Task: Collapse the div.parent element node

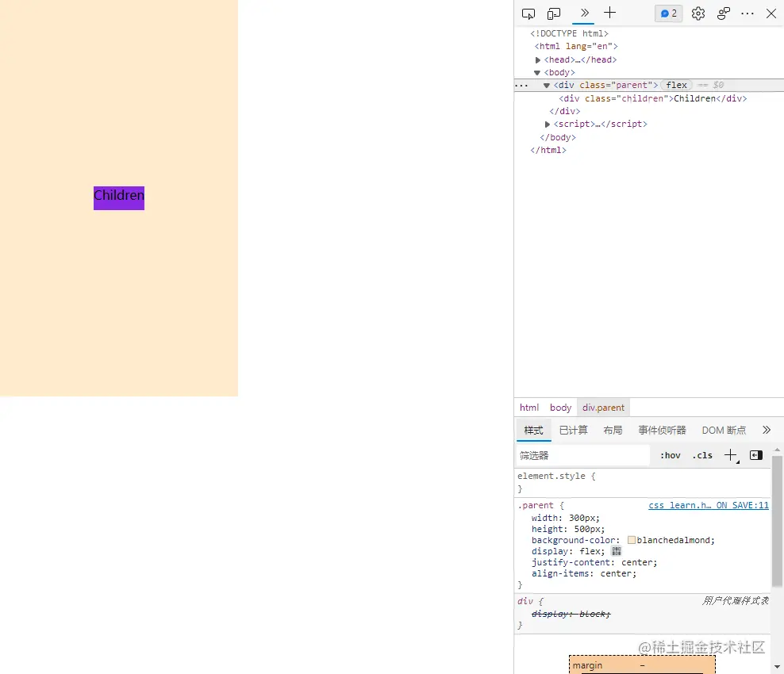Action: click(x=547, y=86)
